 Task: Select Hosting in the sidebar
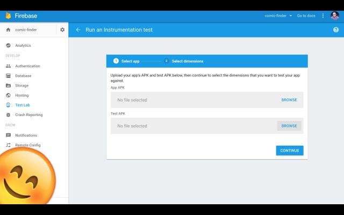click(x=22, y=95)
